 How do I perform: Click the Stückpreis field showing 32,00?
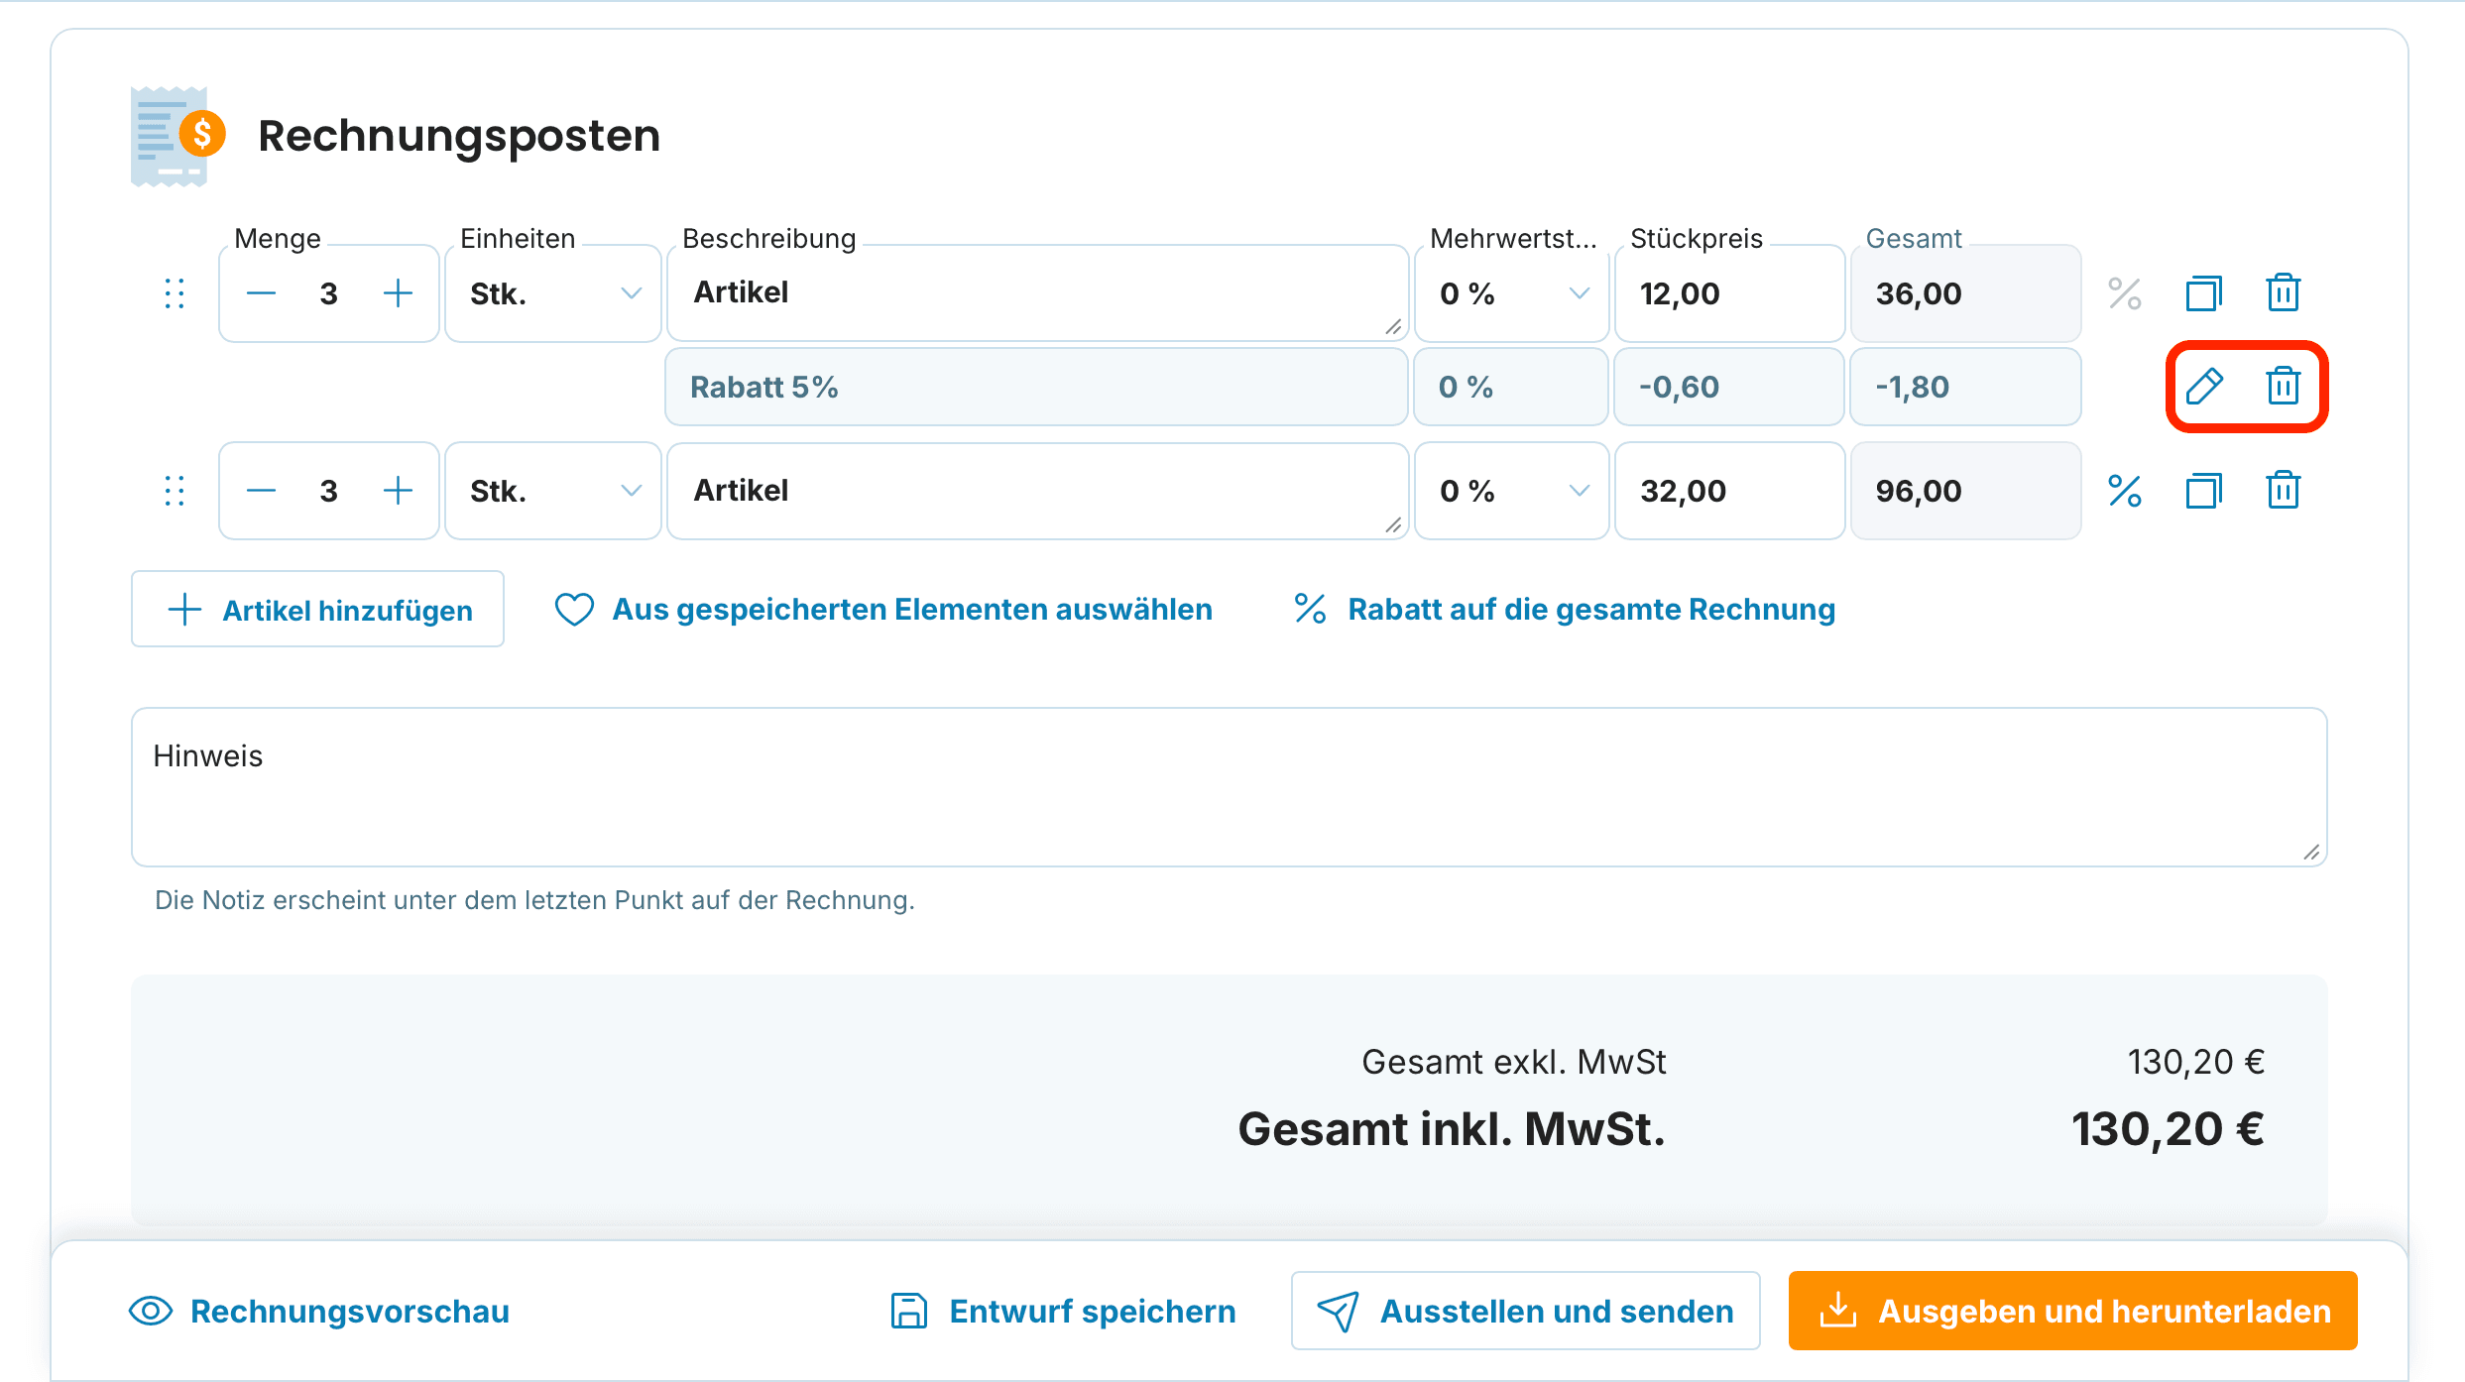pyautogui.click(x=1729, y=491)
